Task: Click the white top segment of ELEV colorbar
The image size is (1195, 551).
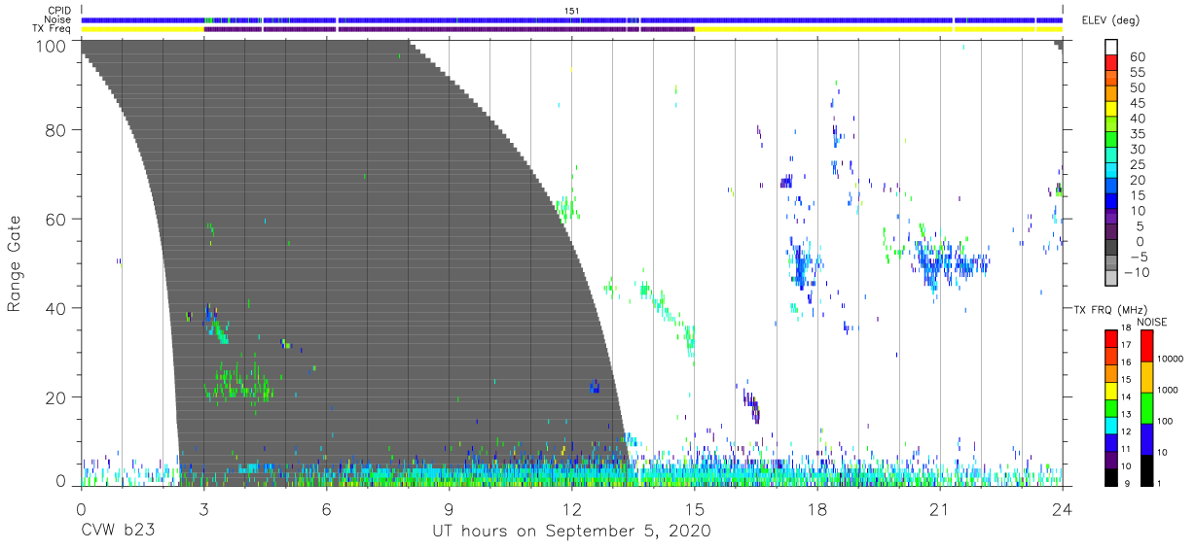Action: 1110,48
